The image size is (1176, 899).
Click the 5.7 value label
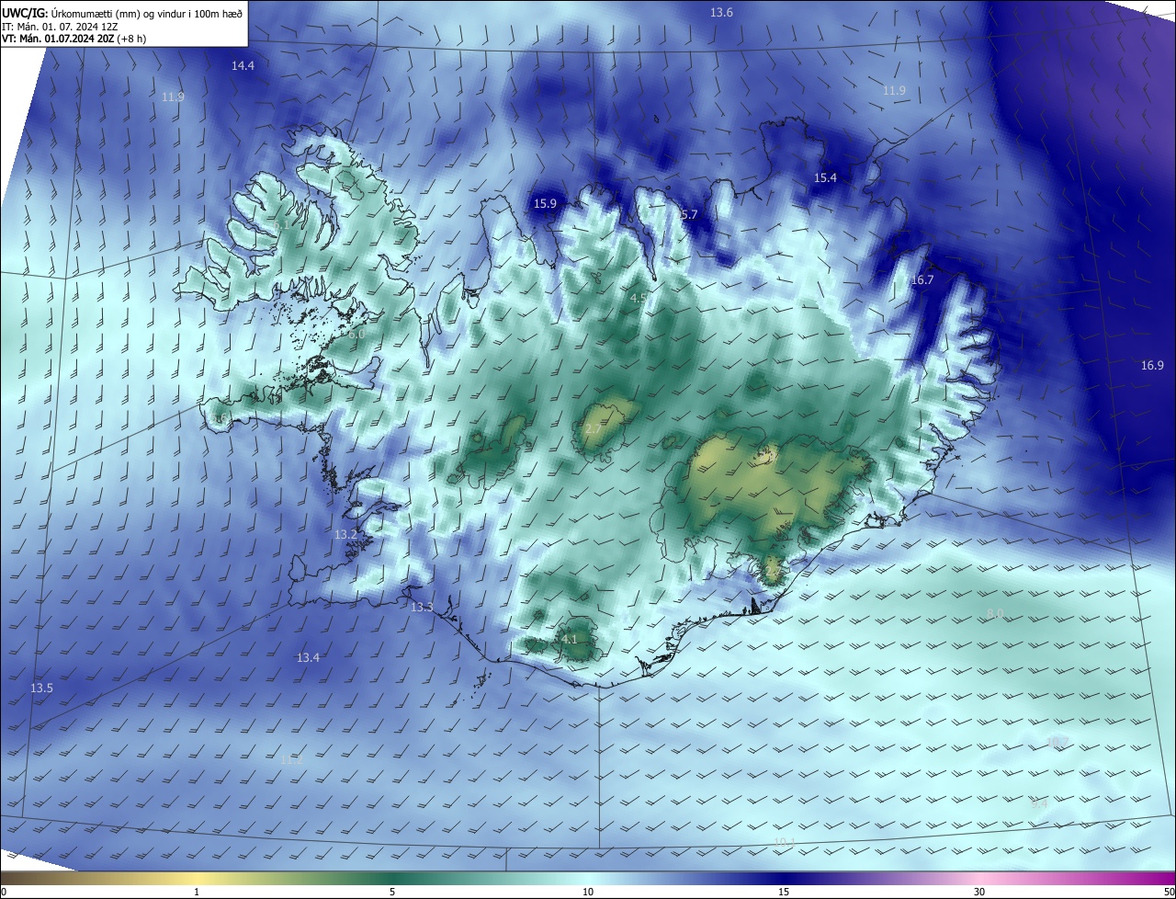(x=689, y=215)
